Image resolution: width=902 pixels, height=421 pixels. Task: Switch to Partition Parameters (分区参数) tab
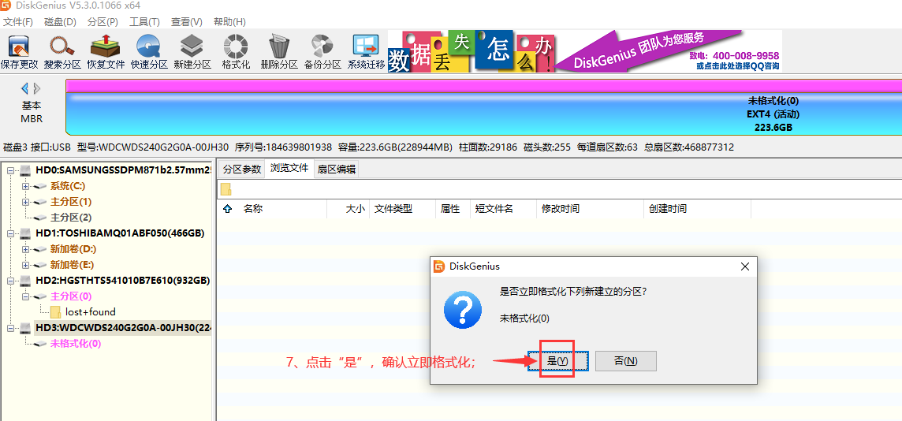click(x=242, y=169)
